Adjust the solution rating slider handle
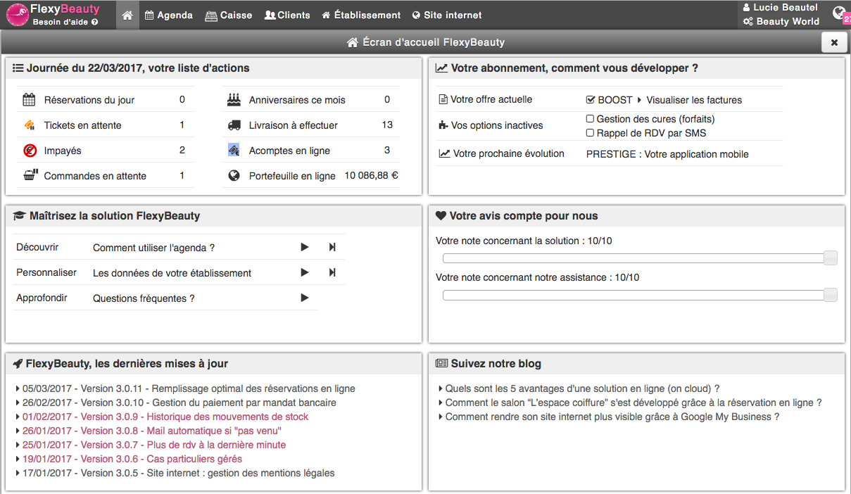The height and width of the screenshot is (494, 851). 831,258
